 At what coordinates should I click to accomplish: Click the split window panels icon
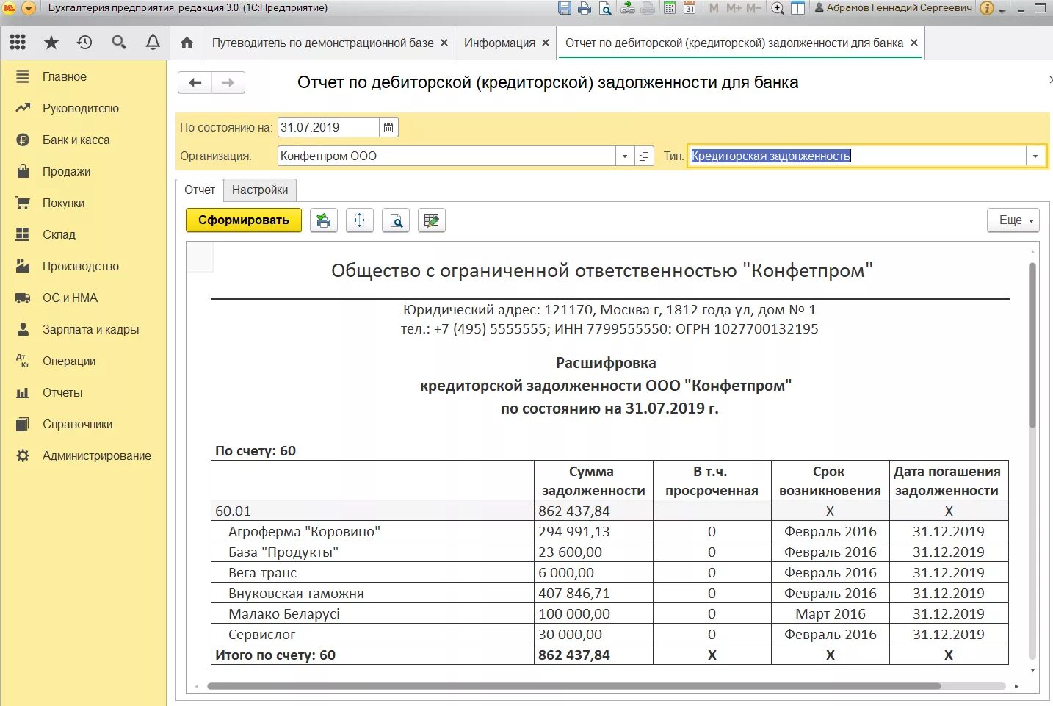pos(798,8)
